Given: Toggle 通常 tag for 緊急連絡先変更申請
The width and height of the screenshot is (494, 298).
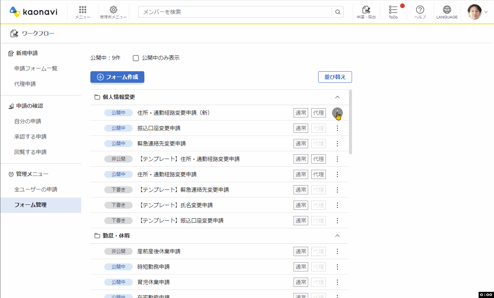Looking at the screenshot, I should (301, 144).
